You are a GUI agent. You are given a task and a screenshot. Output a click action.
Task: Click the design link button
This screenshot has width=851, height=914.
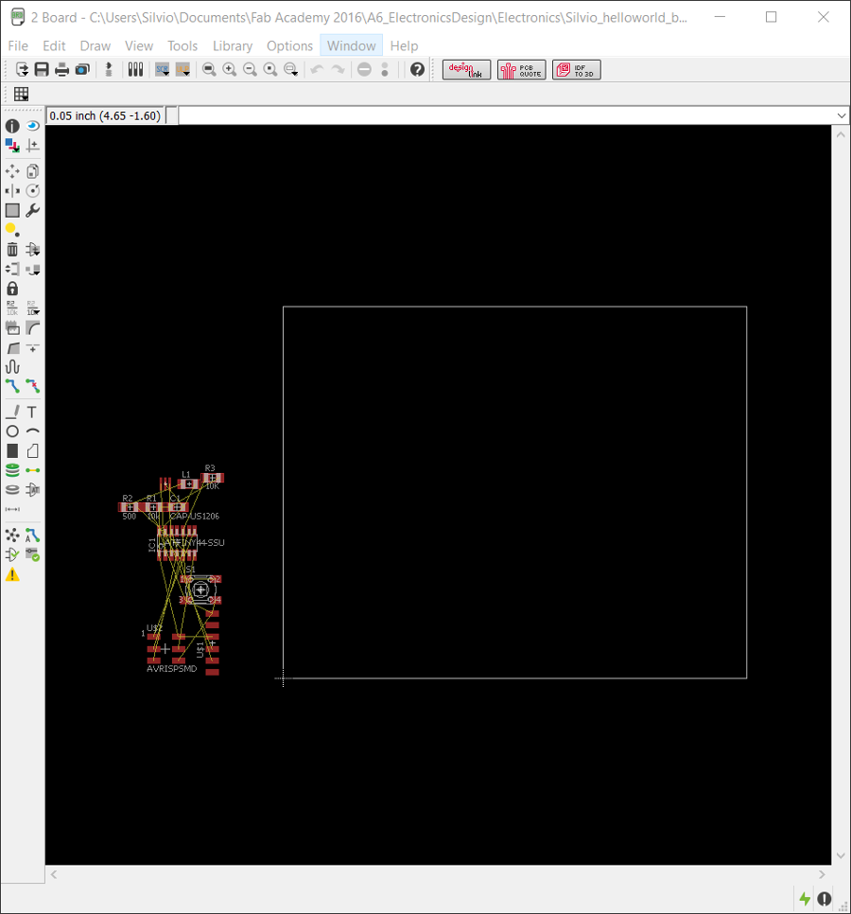(x=466, y=70)
